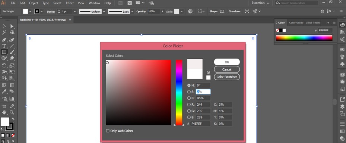Open the stroke color dropdown arrow
This screenshot has width=346, height=143.
(41, 12)
